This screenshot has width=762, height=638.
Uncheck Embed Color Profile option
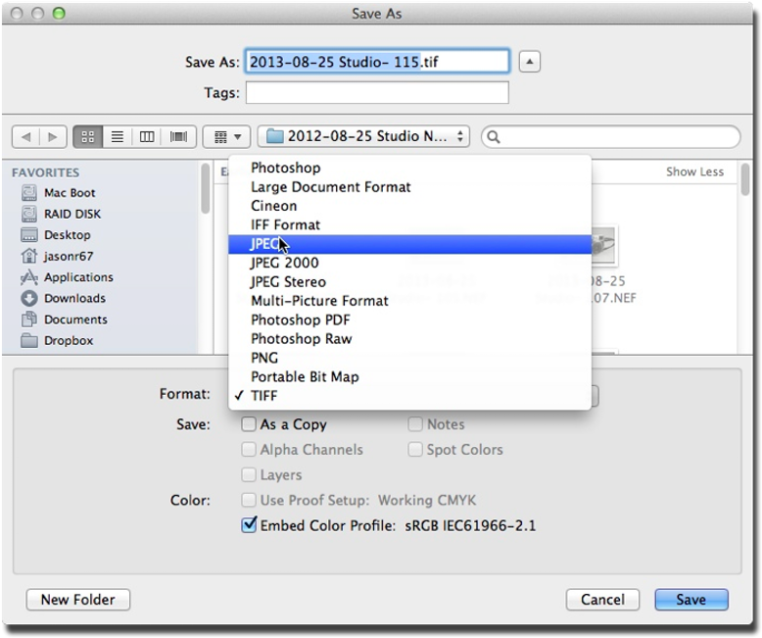[x=250, y=525]
